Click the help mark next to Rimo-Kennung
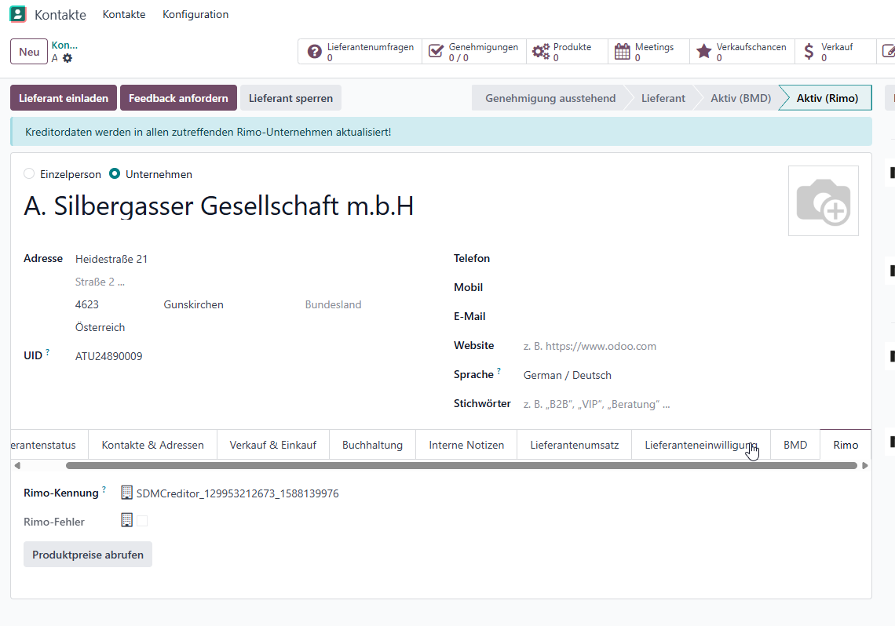 [x=104, y=490]
